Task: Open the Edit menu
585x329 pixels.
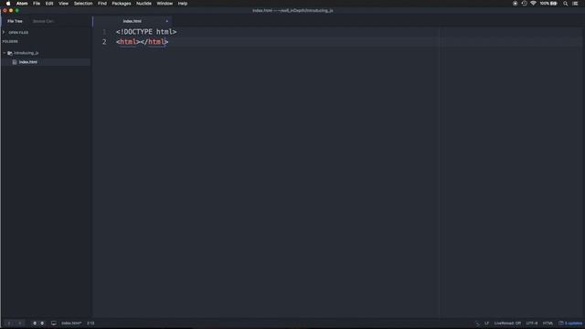Action: coord(49,4)
